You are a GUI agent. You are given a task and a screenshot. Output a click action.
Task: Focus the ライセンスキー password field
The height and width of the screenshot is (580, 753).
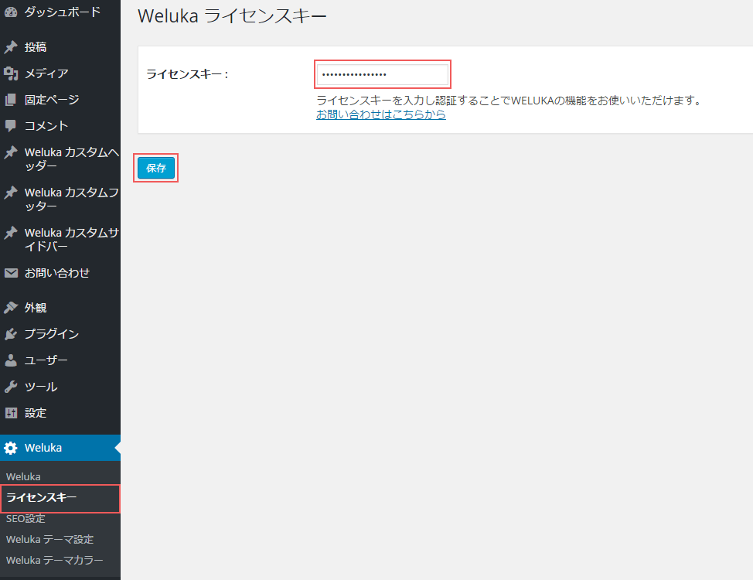coord(383,74)
